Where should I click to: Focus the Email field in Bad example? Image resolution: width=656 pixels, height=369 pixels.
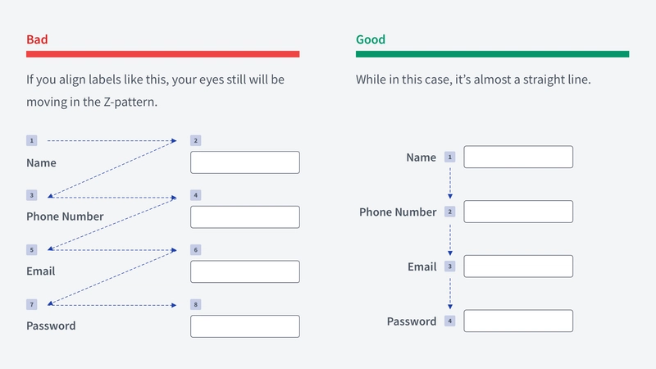coord(245,271)
